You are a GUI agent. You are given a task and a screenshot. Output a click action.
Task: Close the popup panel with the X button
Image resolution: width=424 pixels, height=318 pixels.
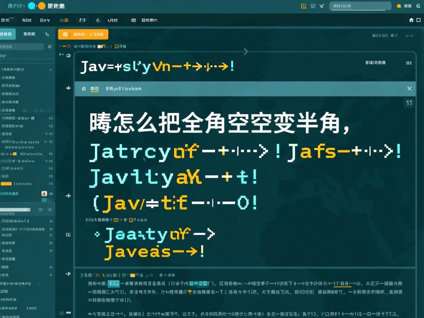(409, 89)
